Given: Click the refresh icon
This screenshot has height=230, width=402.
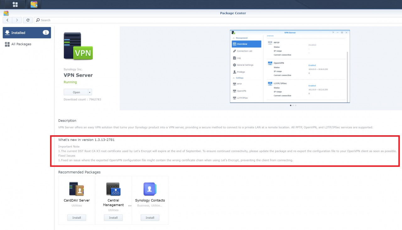Looking at the screenshot, I should pos(28,20).
